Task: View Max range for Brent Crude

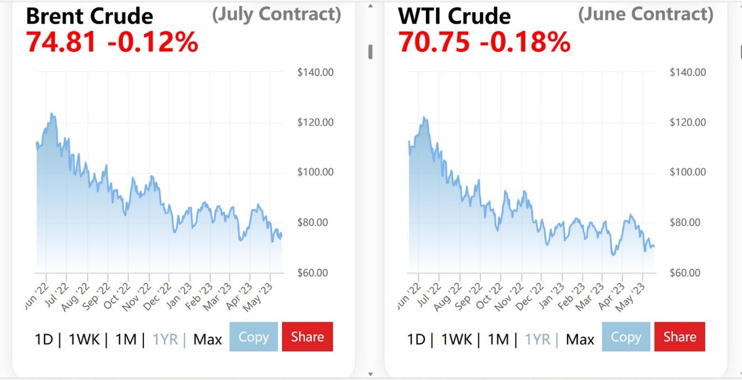Action: tap(208, 339)
